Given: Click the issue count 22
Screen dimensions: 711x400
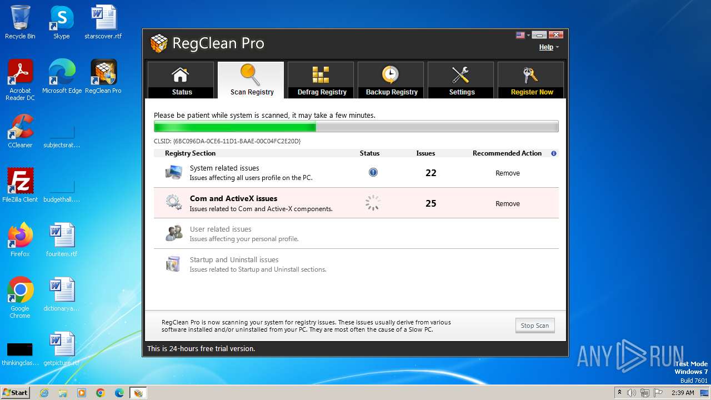Looking at the screenshot, I should [431, 173].
